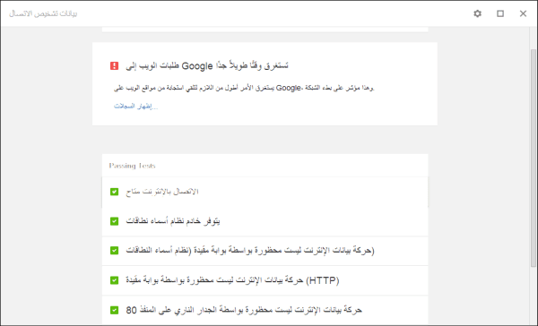Maximize the diagnostics window
This screenshot has width=538, height=326.
500,13
